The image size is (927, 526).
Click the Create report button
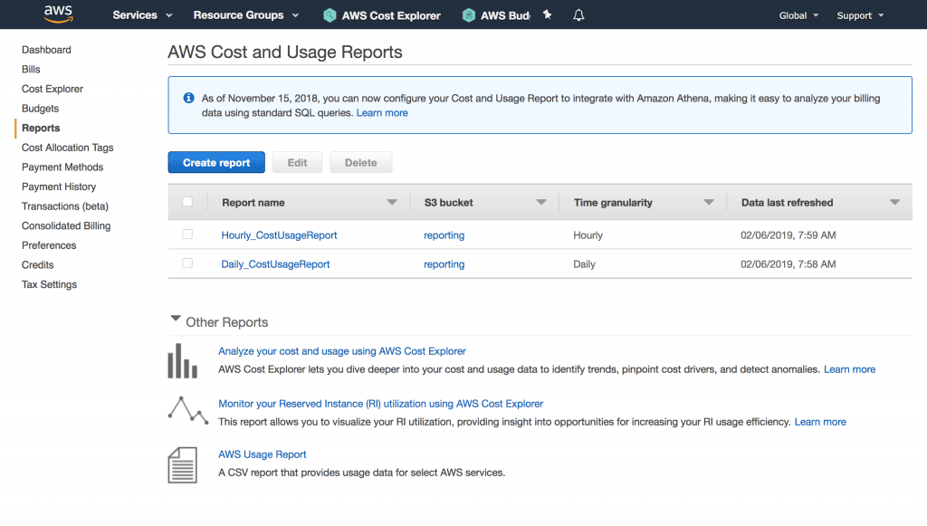(216, 162)
